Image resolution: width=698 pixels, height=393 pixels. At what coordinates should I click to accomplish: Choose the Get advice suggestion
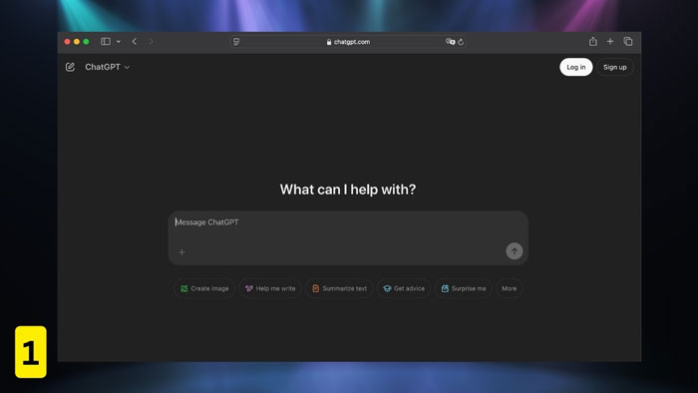click(x=404, y=289)
